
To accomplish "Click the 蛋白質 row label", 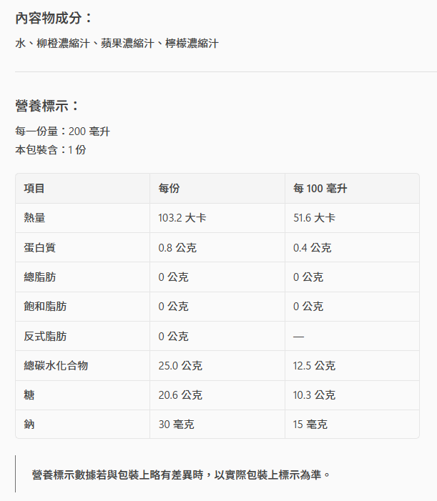I will 39,248.
